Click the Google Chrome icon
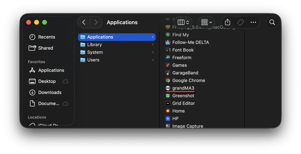The height and width of the screenshot is (154, 301). 168,80
